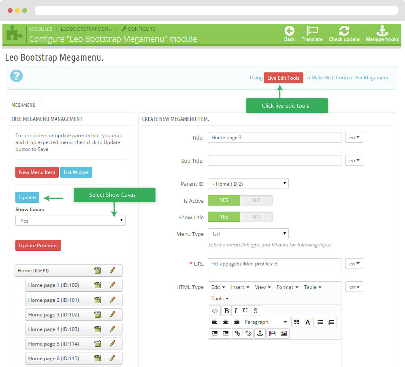Open the Menu Type dropdown
405x367 pixels.
248,234
